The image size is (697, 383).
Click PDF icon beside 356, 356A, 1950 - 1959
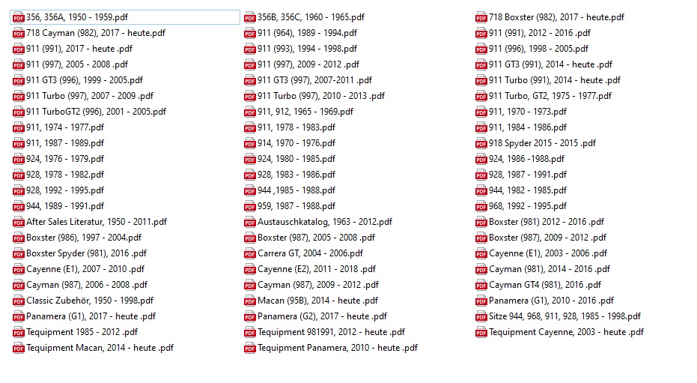click(19, 17)
